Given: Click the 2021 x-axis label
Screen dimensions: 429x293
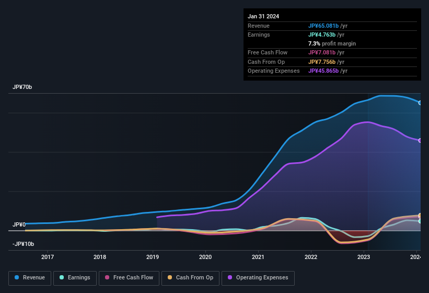Looking at the screenshot, I should (258, 257).
